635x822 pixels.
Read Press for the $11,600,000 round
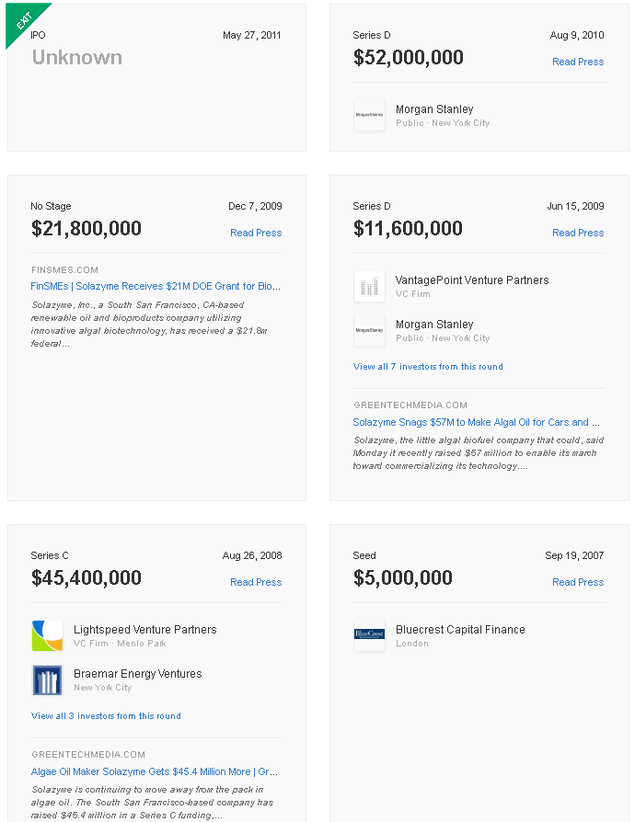578,233
